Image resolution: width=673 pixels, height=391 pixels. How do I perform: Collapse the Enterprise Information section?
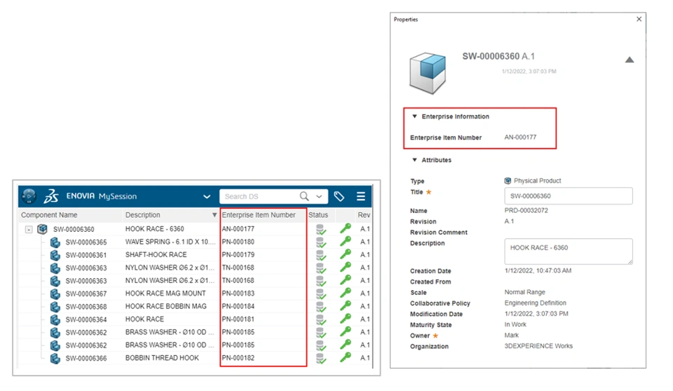tap(414, 116)
